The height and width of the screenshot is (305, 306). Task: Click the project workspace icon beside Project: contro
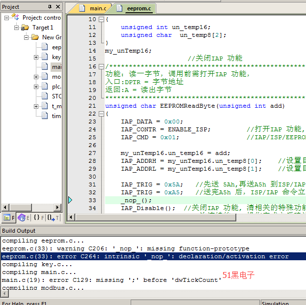(x=15, y=17)
